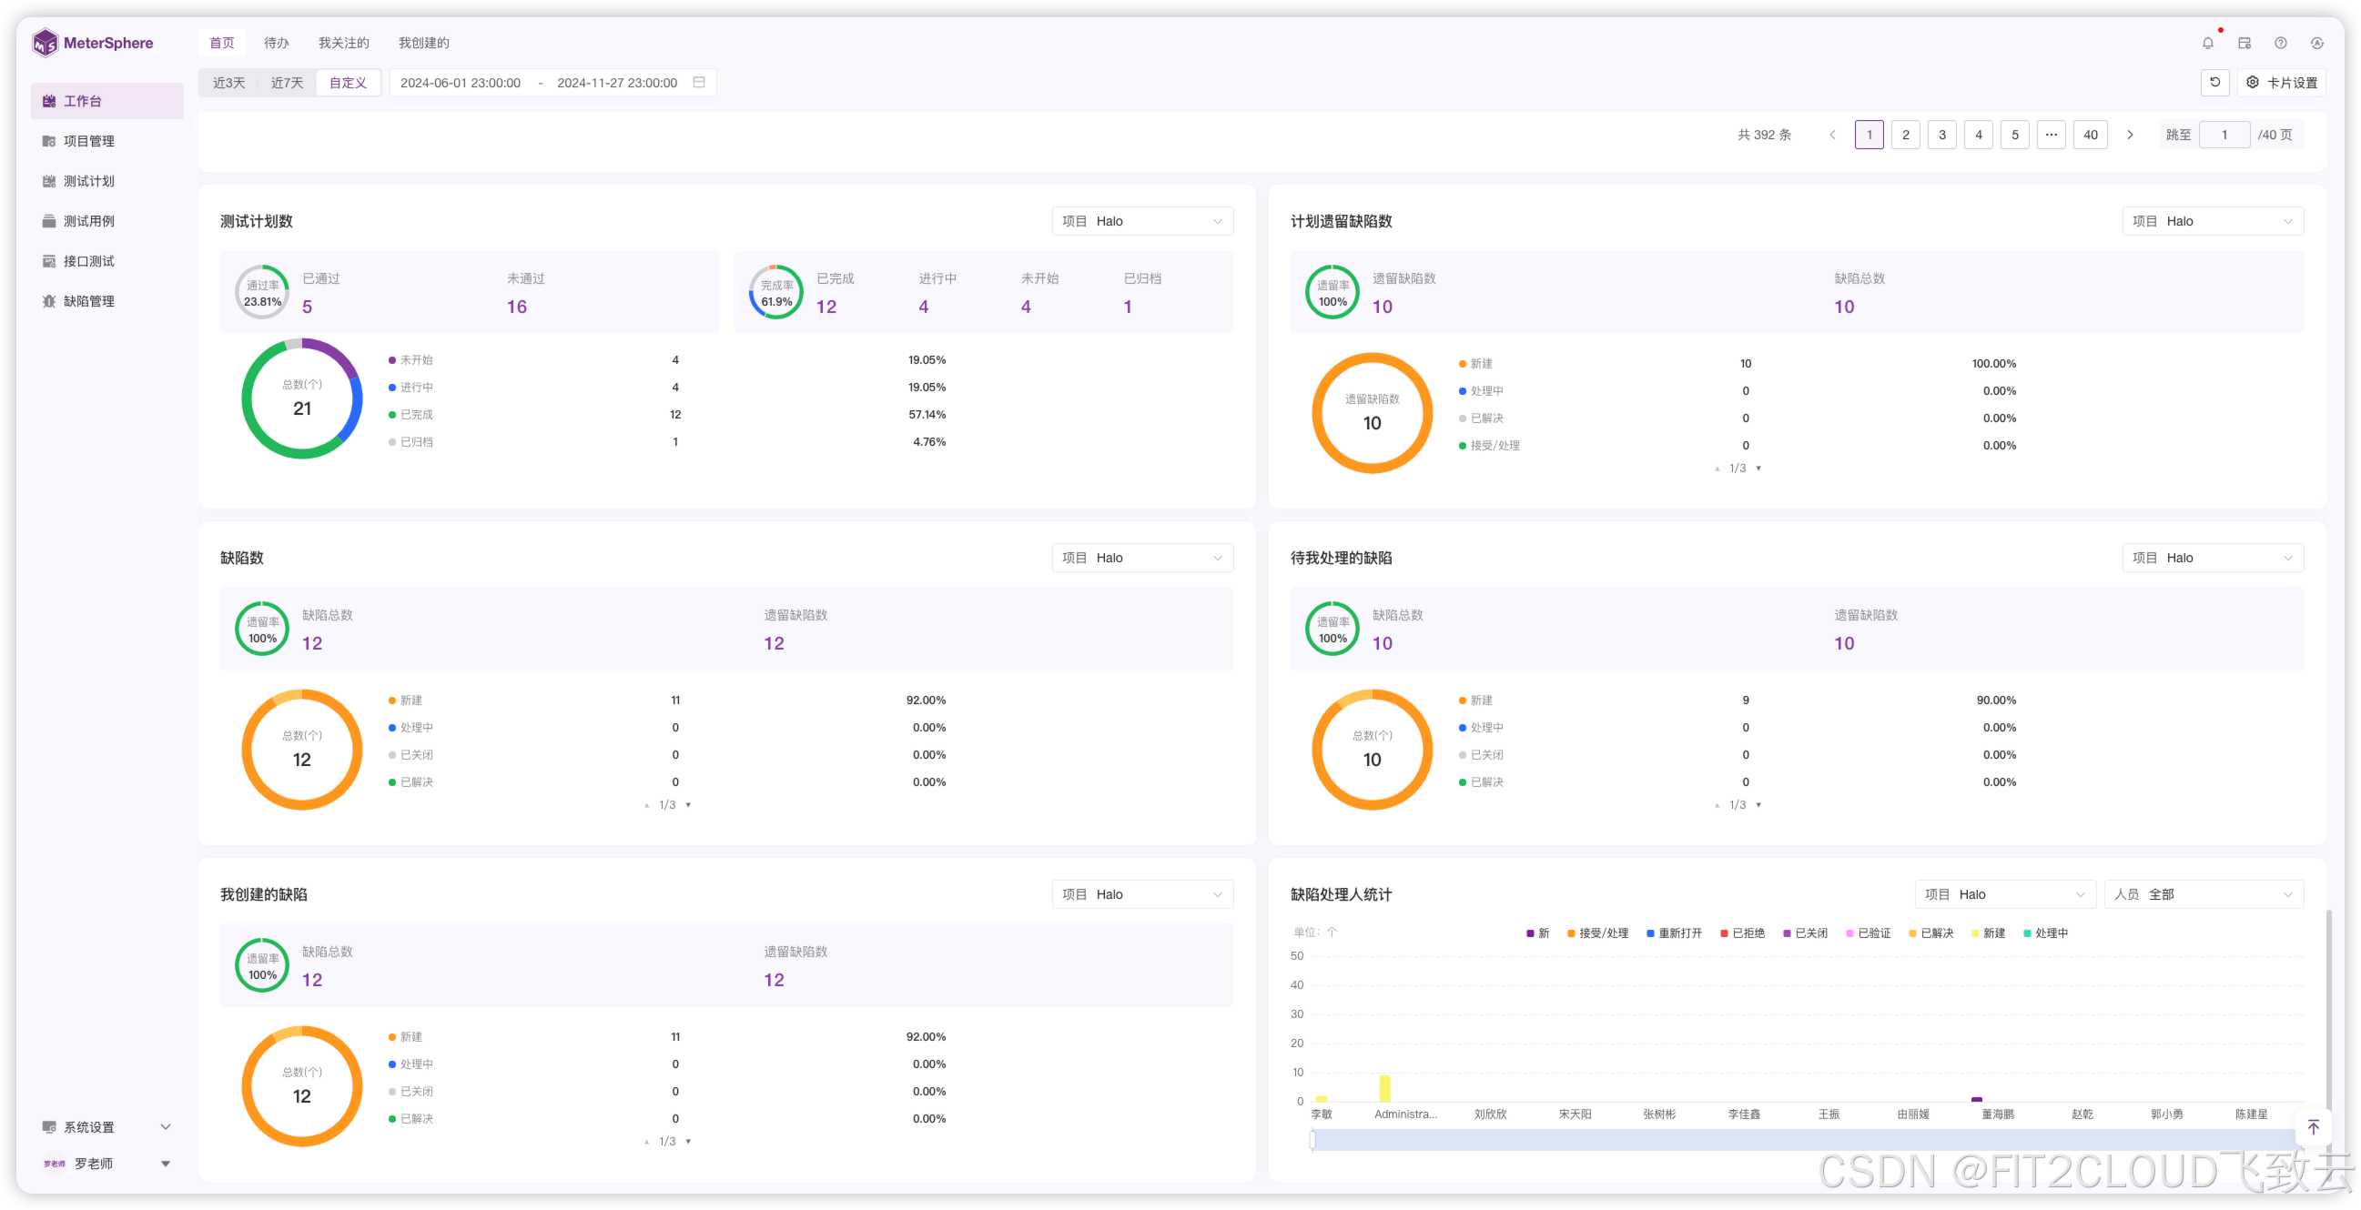Go to page 5 in pagination
The image size is (2361, 1210).
(x=2014, y=135)
